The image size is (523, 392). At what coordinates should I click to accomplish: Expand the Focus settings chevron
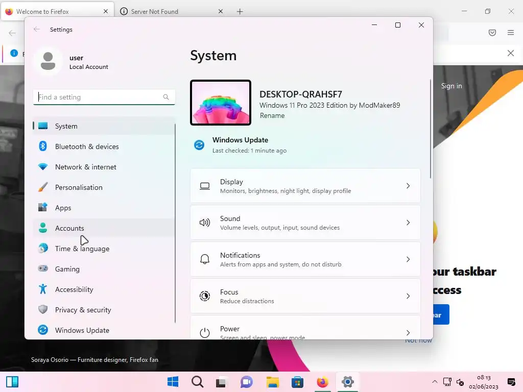pos(408,296)
